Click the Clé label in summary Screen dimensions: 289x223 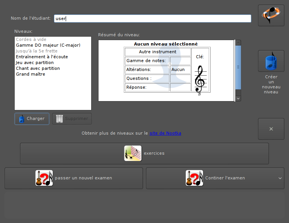coord(200,57)
